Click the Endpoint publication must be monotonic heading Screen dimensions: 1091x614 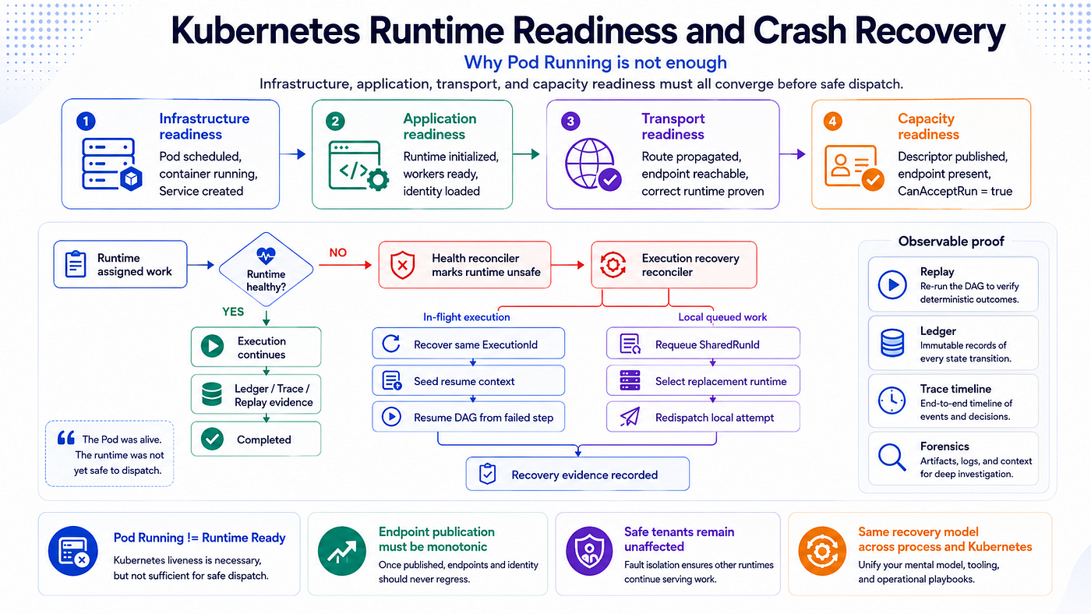(x=436, y=539)
